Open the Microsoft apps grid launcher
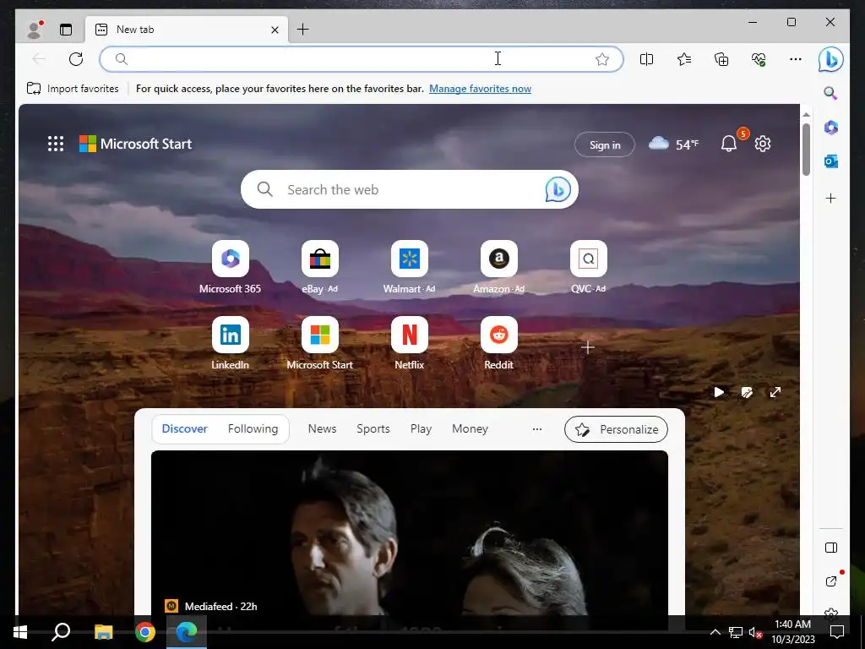Image resolution: width=865 pixels, height=649 pixels. coord(56,144)
